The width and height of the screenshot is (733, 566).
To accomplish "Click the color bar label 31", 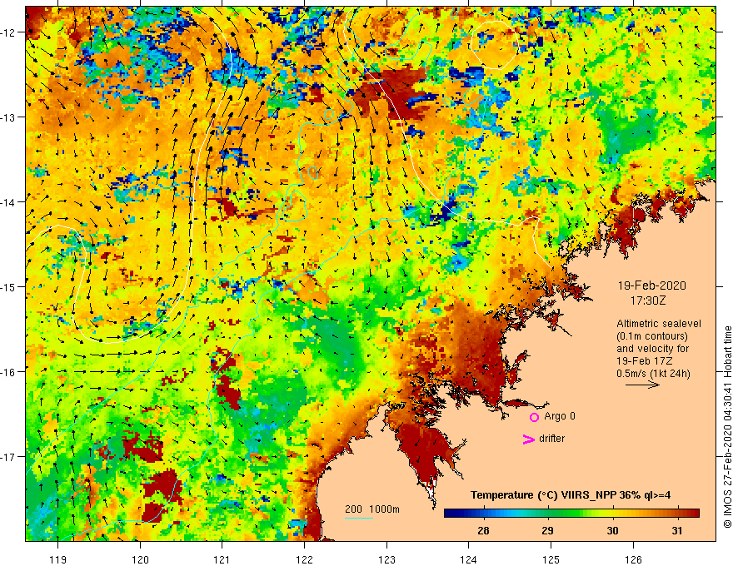I will [x=676, y=530].
